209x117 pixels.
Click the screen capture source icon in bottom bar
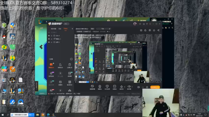(x=92, y=87)
